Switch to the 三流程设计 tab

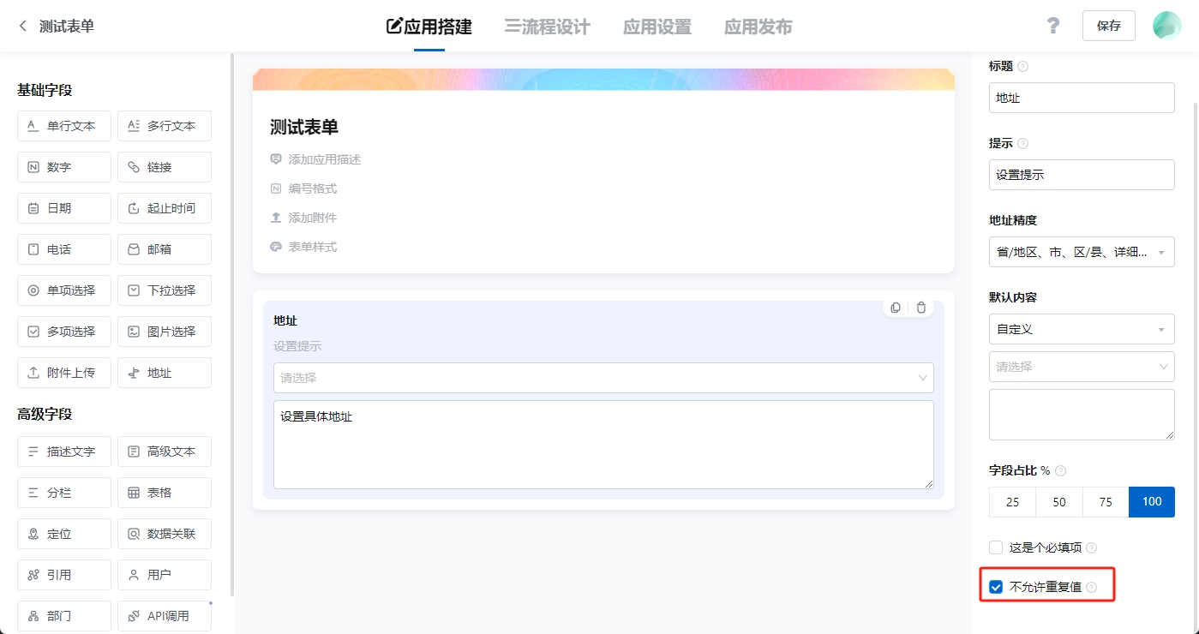546,27
